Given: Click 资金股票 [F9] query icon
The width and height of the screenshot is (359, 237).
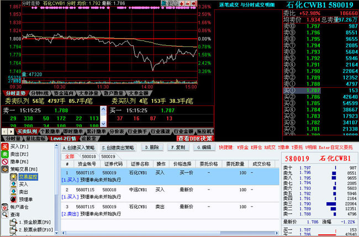Looking at the screenshot, I should (14, 222).
